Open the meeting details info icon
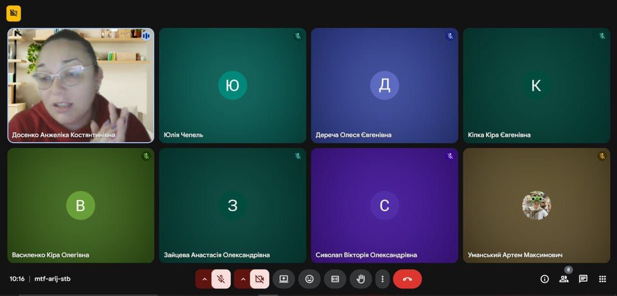 tap(545, 279)
